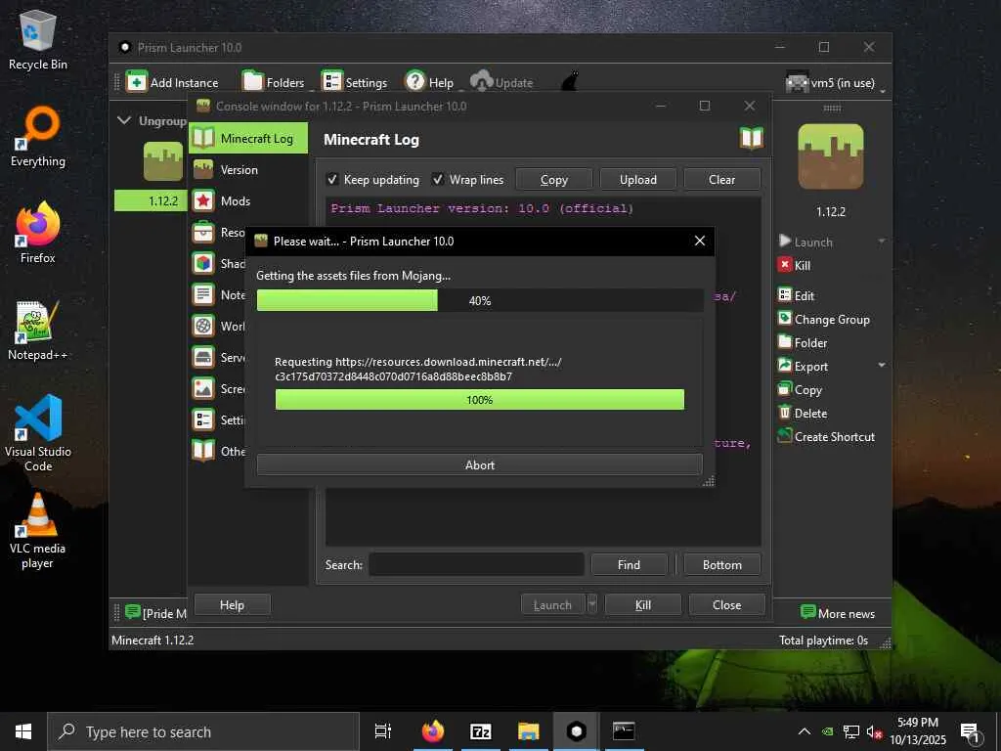The width and height of the screenshot is (1001, 751).
Task: Open Settings from the main toolbar
Action: [354, 82]
